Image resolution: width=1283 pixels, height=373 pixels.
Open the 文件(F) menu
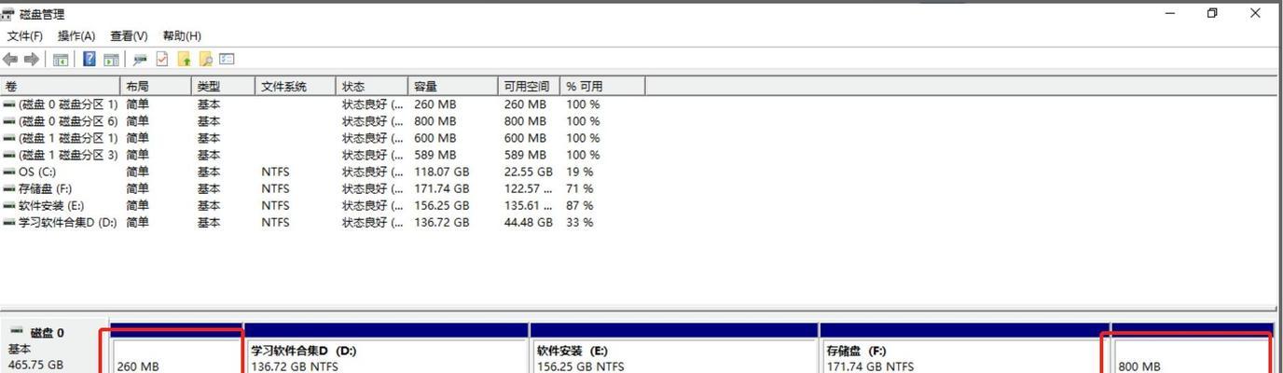point(24,35)
